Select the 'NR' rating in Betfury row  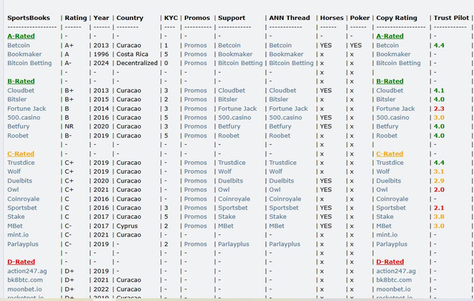69,126
